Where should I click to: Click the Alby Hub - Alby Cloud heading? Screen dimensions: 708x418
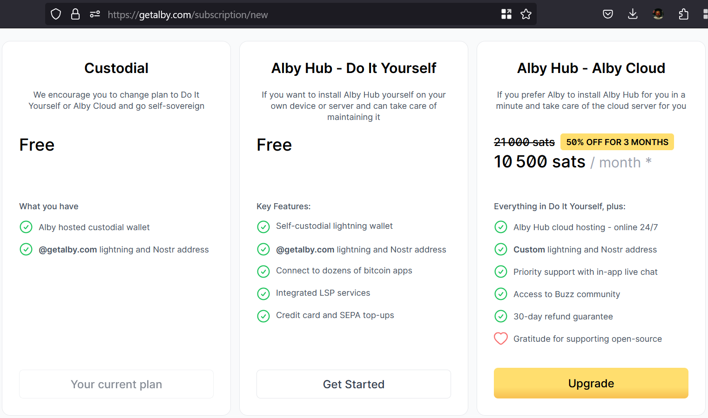click(x=591, y=68)
